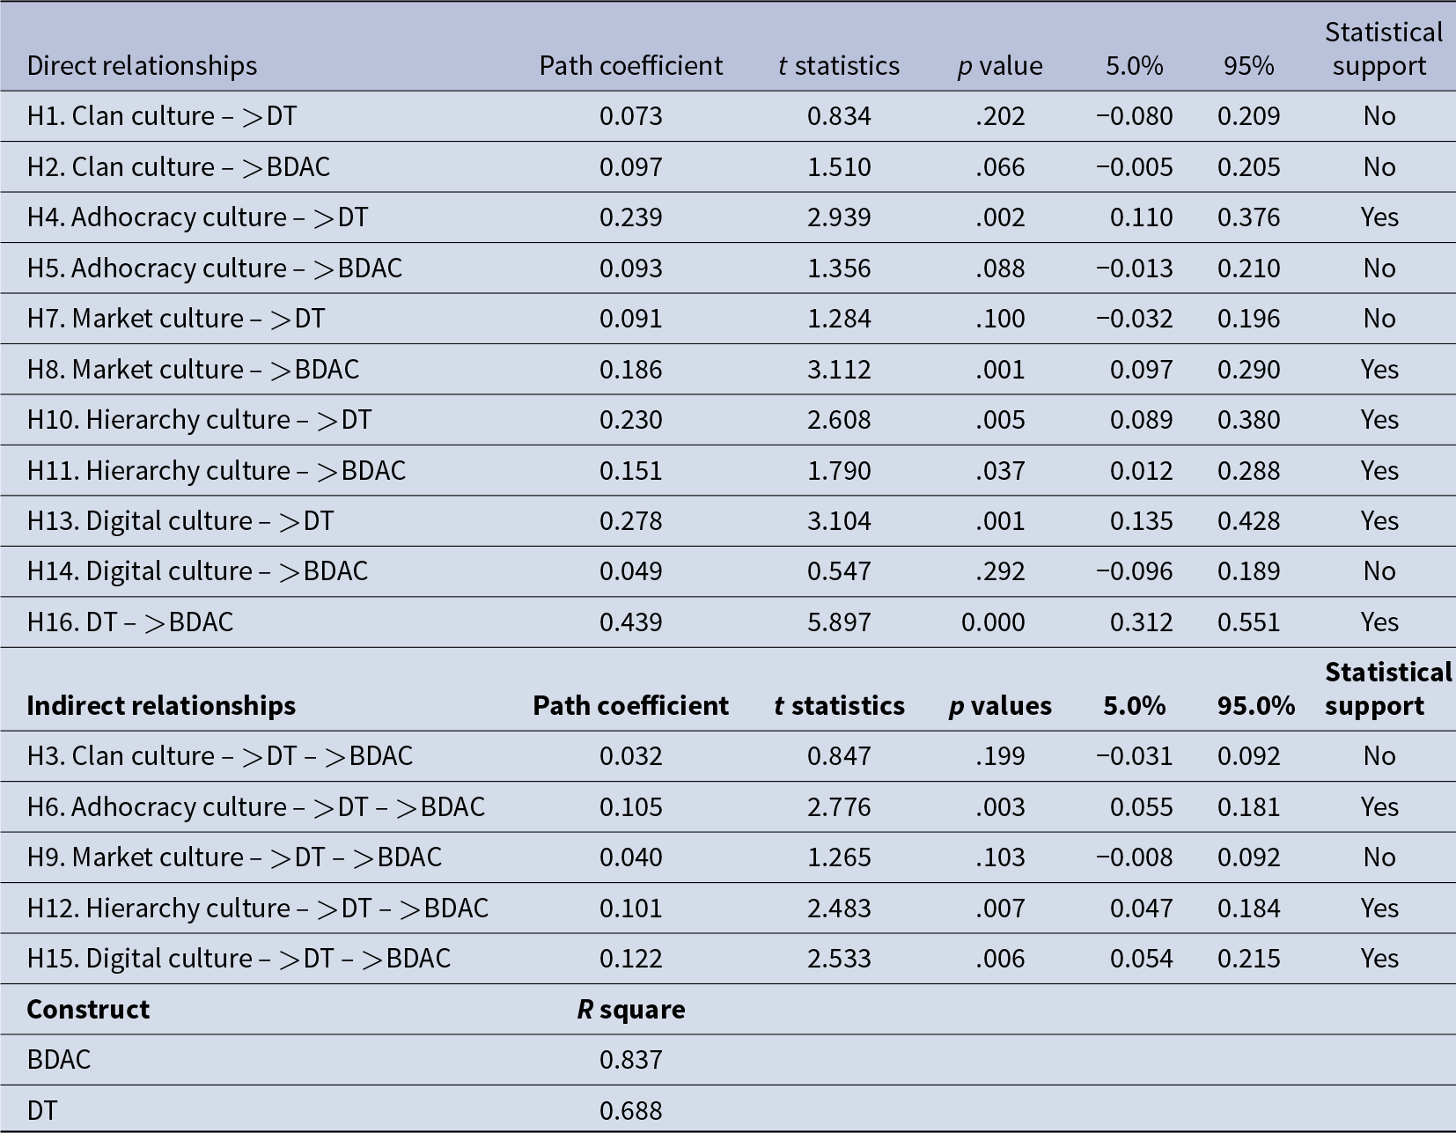Click path coefficient value 0.439 for H16

631,622
